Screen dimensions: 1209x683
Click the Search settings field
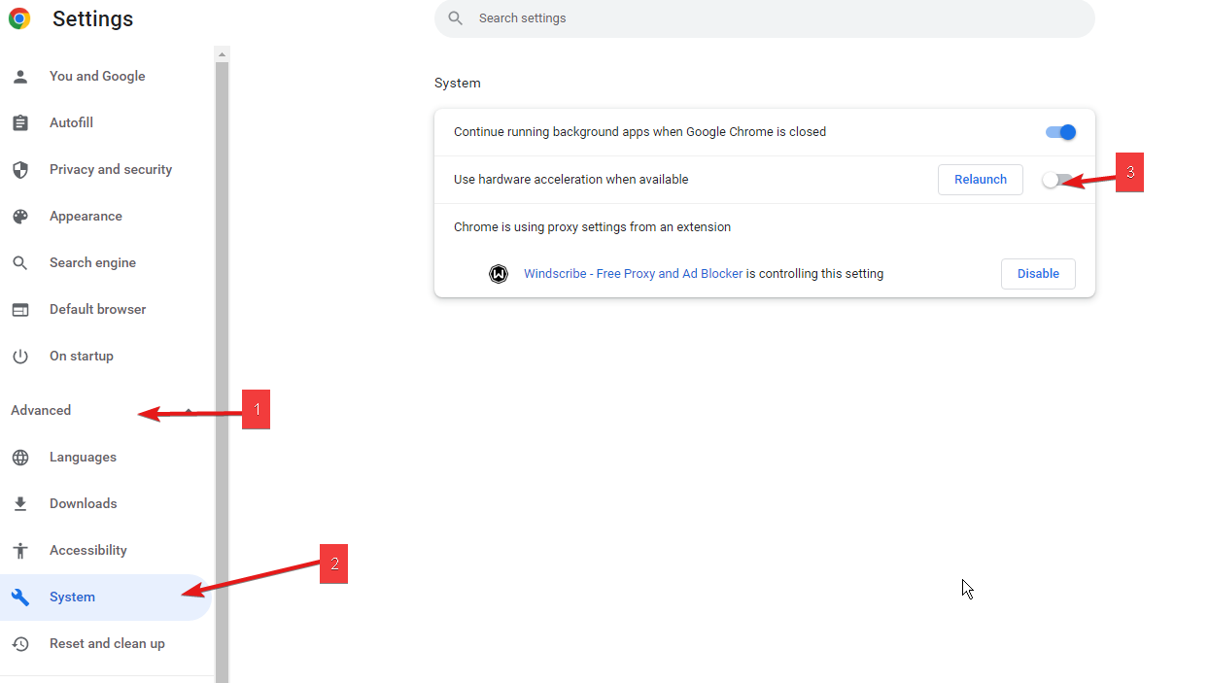(763, 18)
